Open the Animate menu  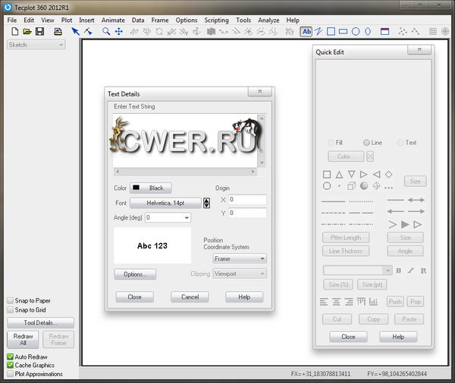[x=113, y=20]
